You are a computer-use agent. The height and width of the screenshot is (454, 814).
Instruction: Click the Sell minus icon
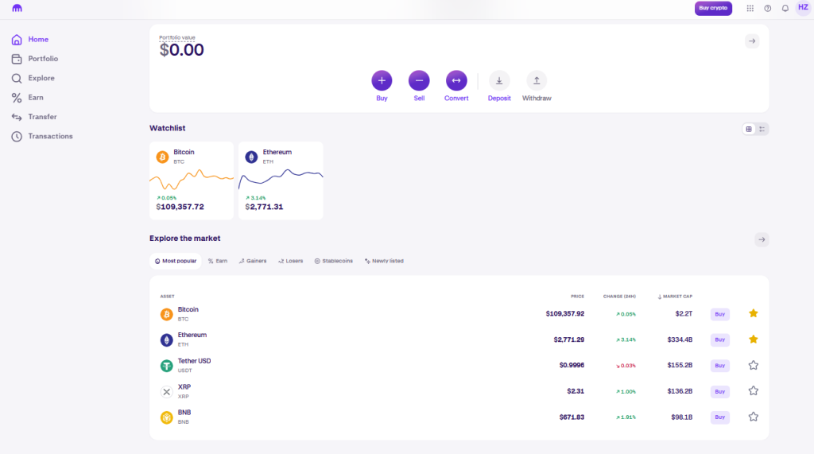coord(419,80)
